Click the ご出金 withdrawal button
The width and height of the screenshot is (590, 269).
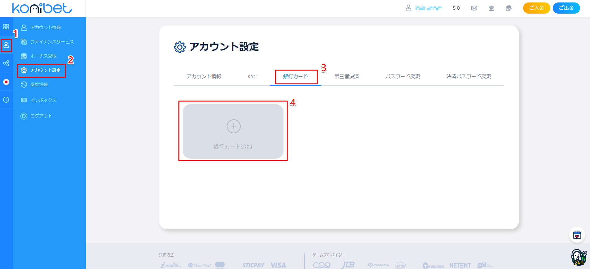566,8
